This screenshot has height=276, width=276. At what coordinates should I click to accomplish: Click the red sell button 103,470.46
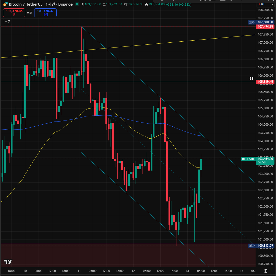tap(14, 13)
